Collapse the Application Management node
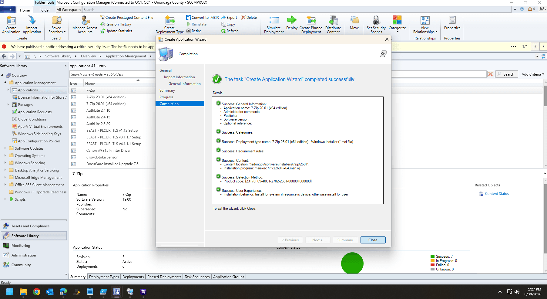The width and height of the screenshot is (547, 299). (5, 83)
